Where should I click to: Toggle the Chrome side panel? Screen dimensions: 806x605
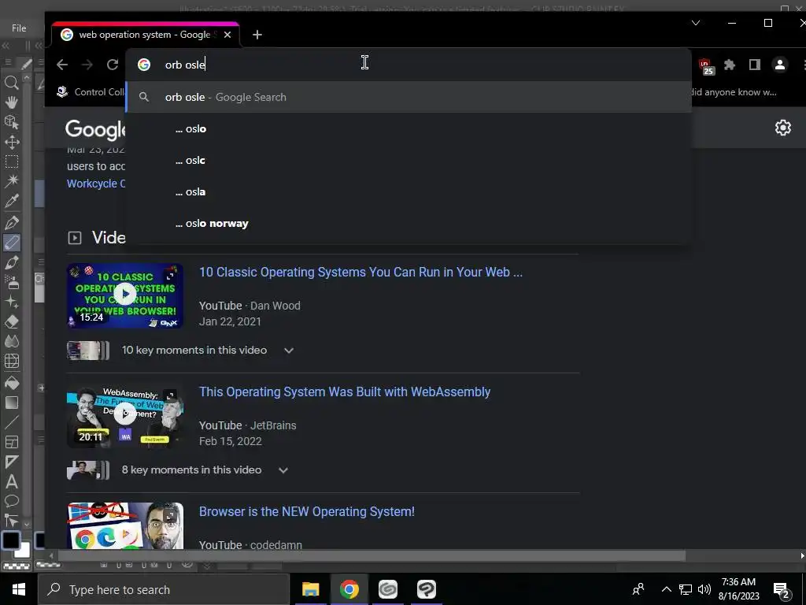pyautogui.click(x=755, y=65)
